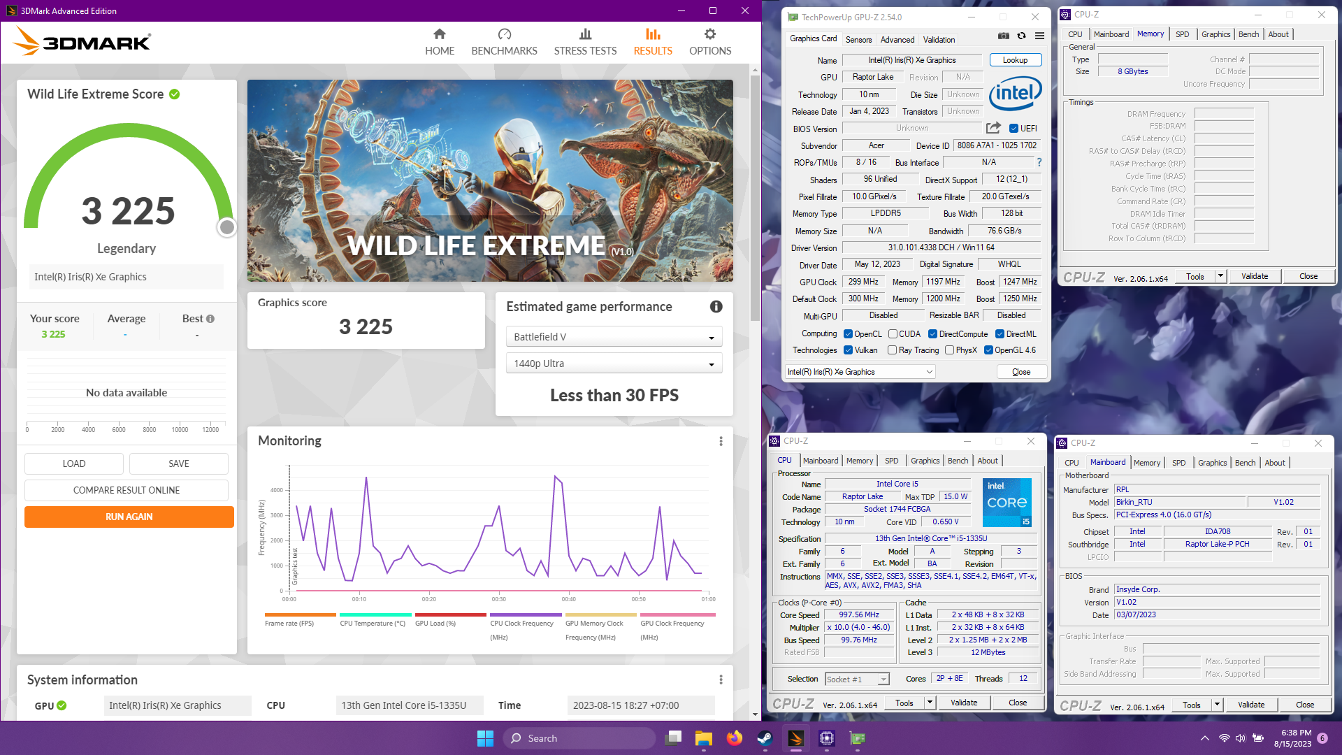Click the GPU Load (%) legend color
This screenshot has width=1342, height=755.
[x=451, y=615]
